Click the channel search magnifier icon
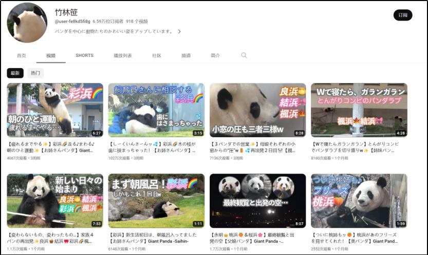The width and height of the screenshot is (428, 255). click(x=244, y=55)
